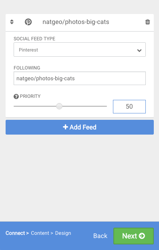This screenshot has width=159, height=250.
Task: Click the Pinterest logo icon
Action: [x=28, y=22]
